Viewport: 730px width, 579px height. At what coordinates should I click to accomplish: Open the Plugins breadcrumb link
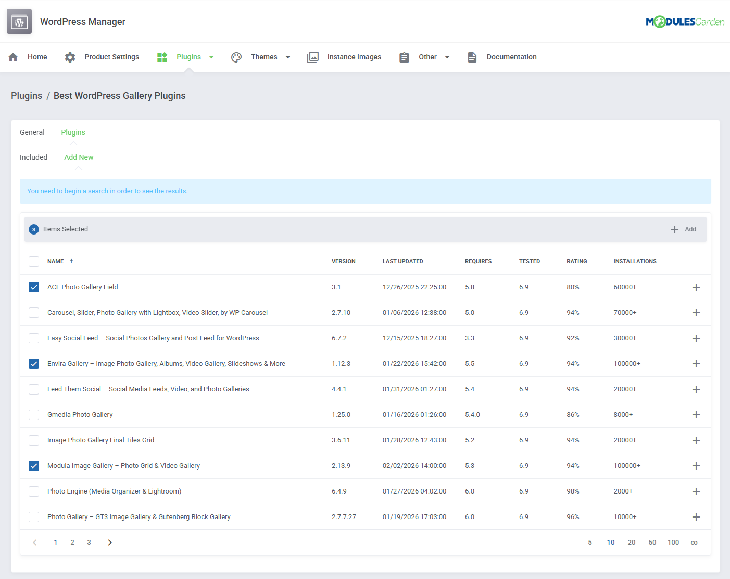pos(27,95)
